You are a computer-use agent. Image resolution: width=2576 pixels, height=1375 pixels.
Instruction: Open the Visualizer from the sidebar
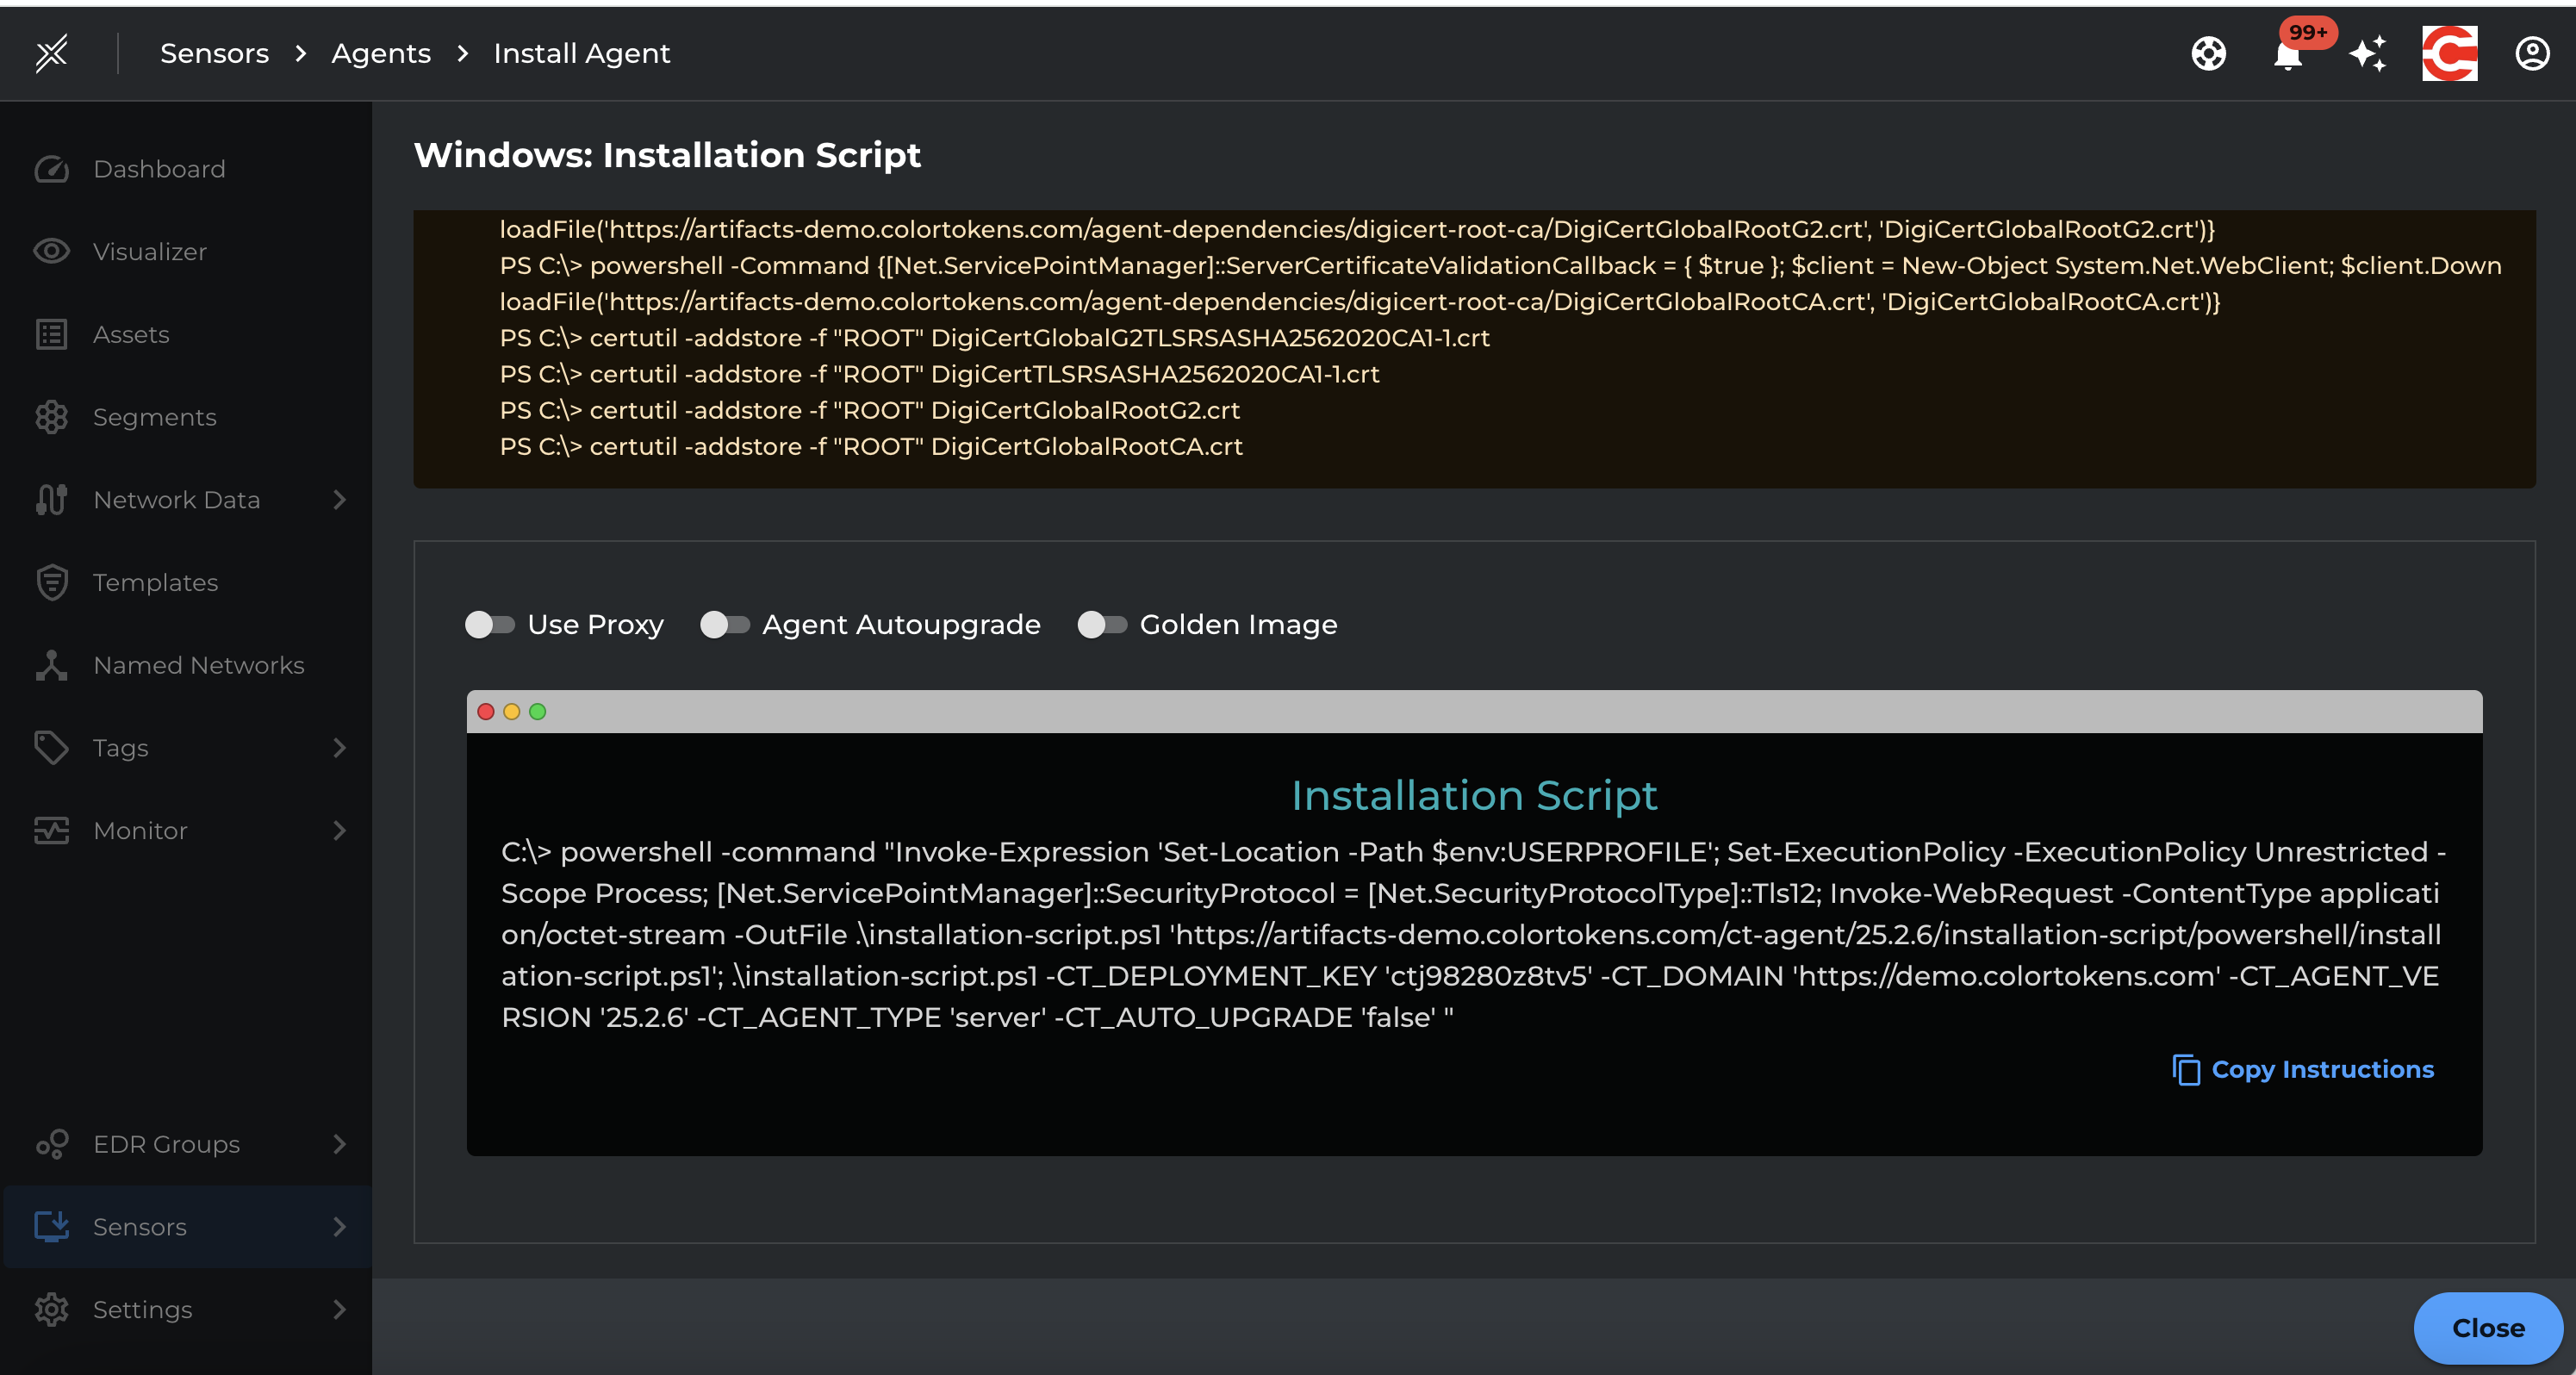[x=150, y=251]
